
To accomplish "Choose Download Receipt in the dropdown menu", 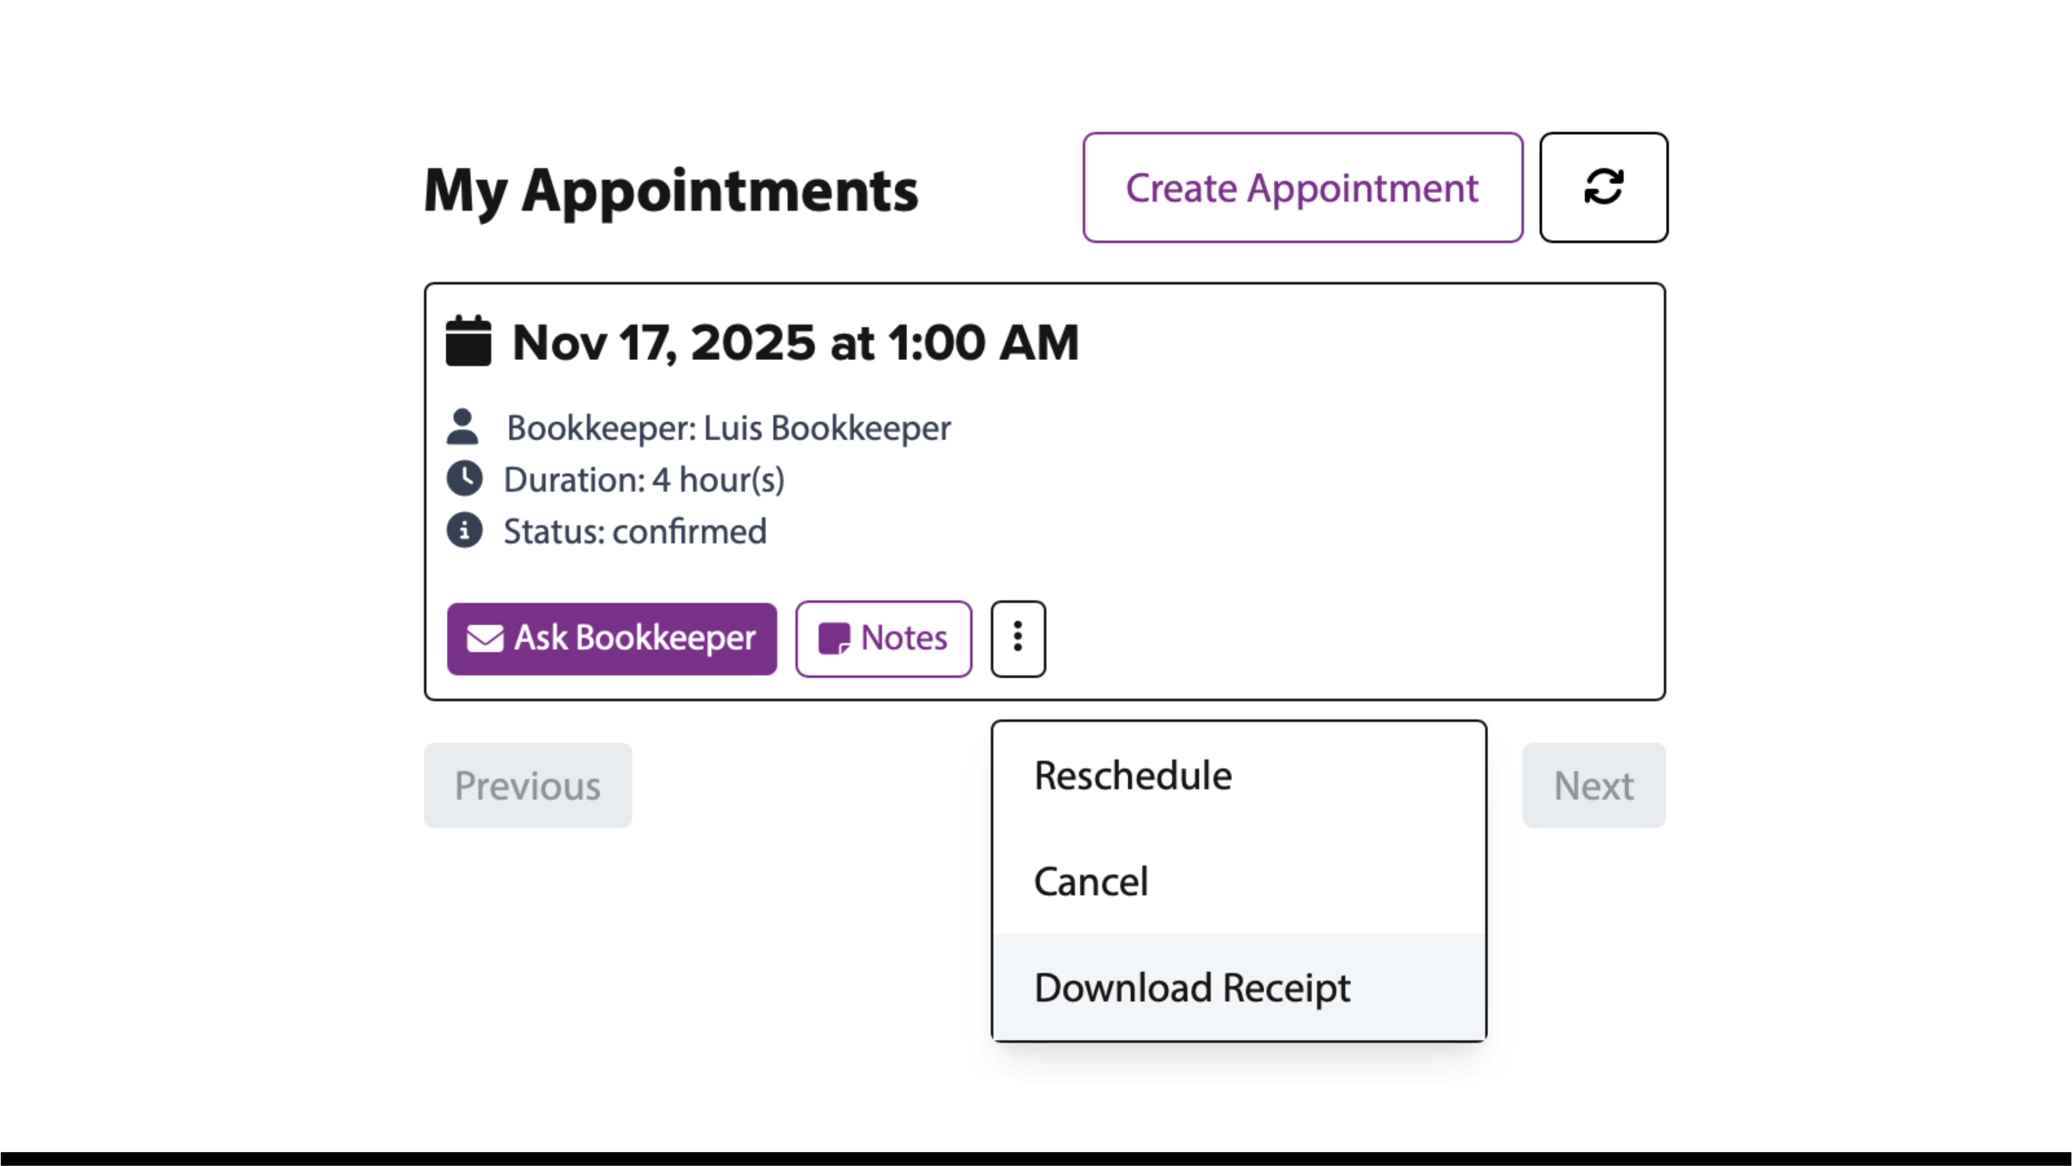I will (x=1193, y=987).
